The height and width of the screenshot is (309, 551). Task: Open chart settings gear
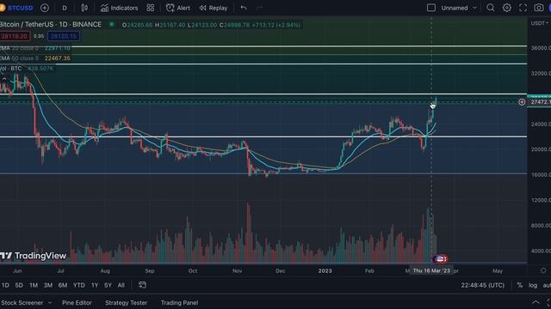(x=507, y=8)
